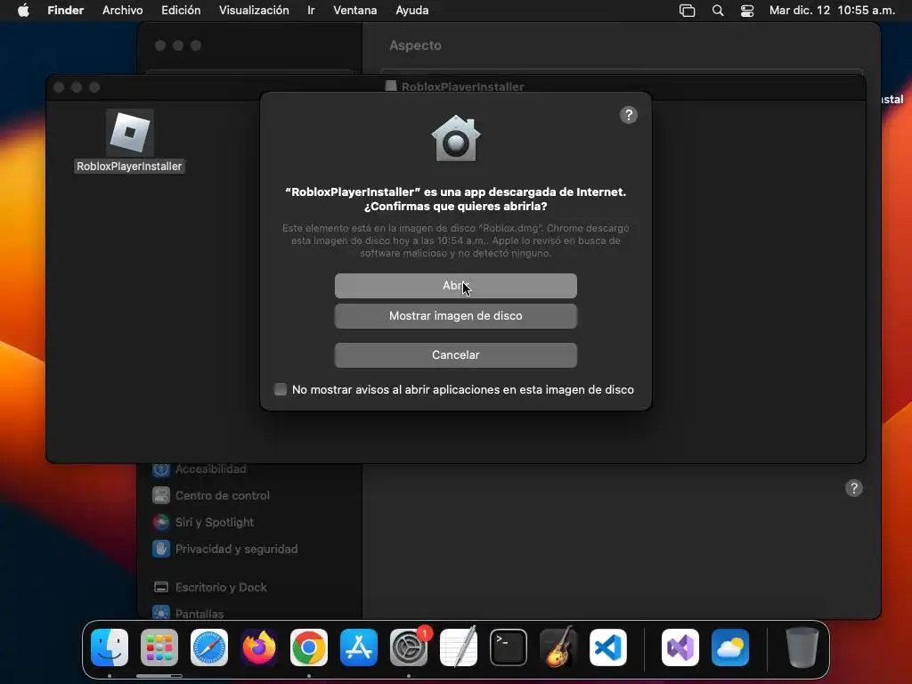Screen dimensions: 912x684
Task: Open the Apple menu
Action: click(x=23, y=11)
